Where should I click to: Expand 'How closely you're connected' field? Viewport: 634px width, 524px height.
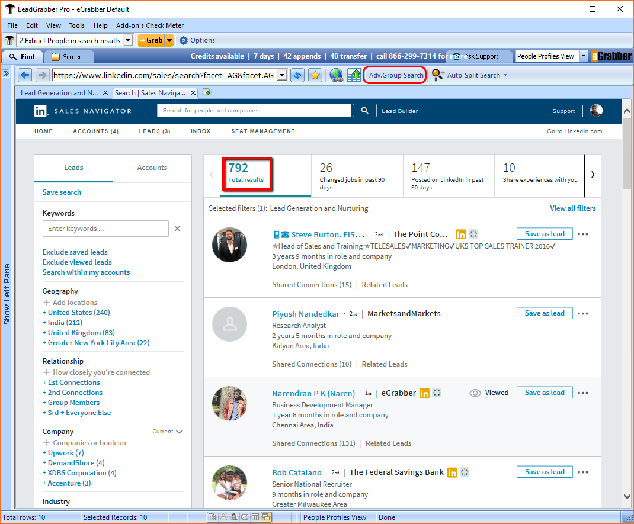click(96, 372)
